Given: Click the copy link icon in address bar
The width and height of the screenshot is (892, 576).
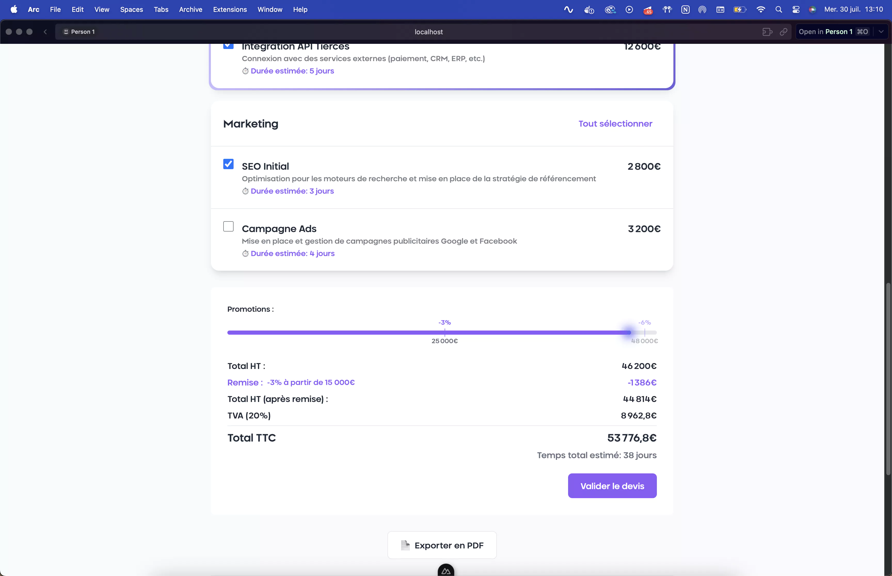Looking at the screenshot, I should click(x=783, y=32).
